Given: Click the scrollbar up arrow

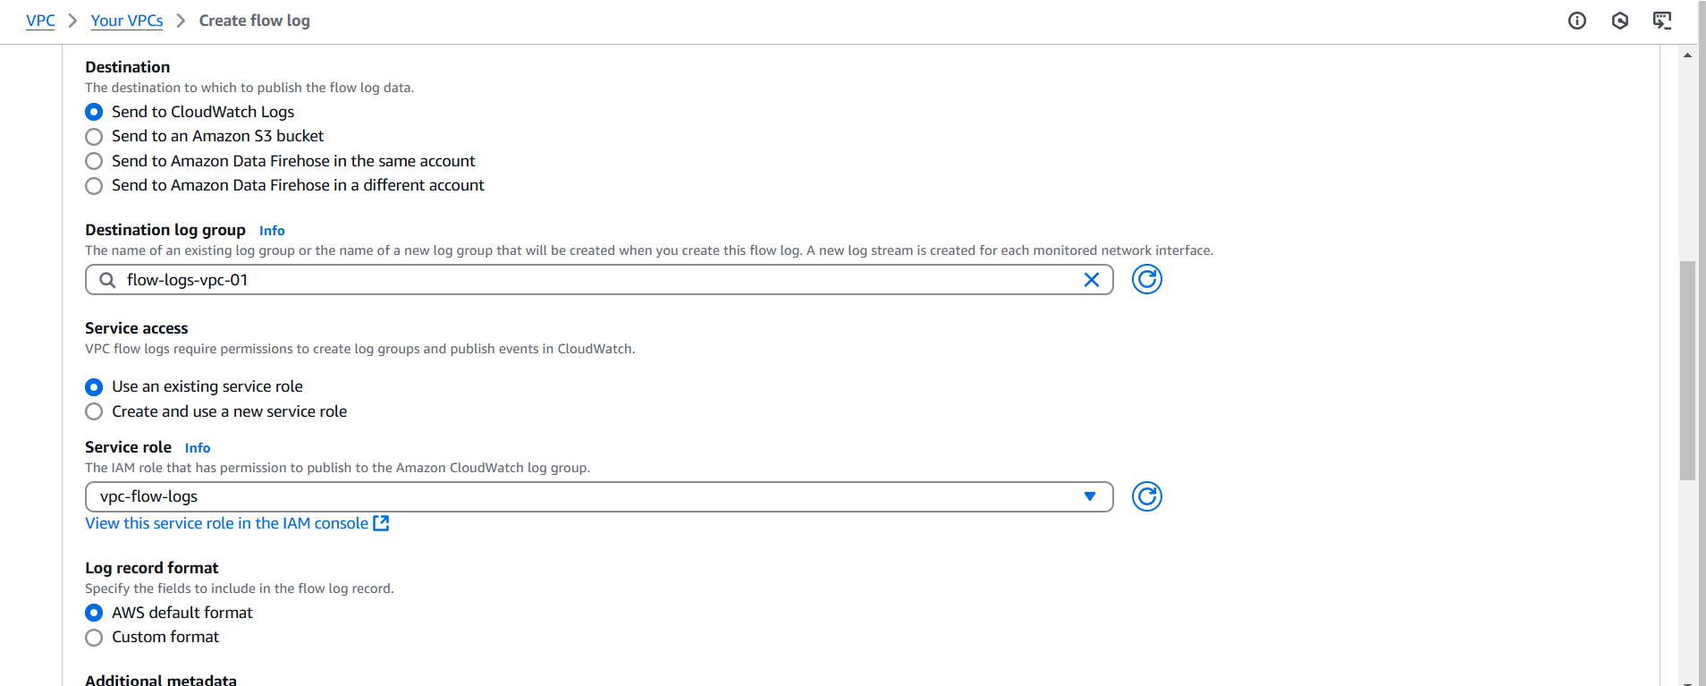Looking at the screenshot, I should pyautogui.click(x=1687, y=55).
